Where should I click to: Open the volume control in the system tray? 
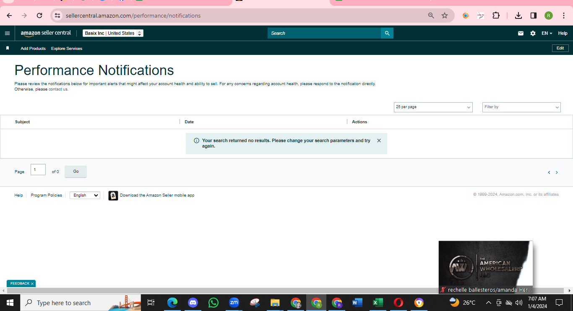[519, 303]
